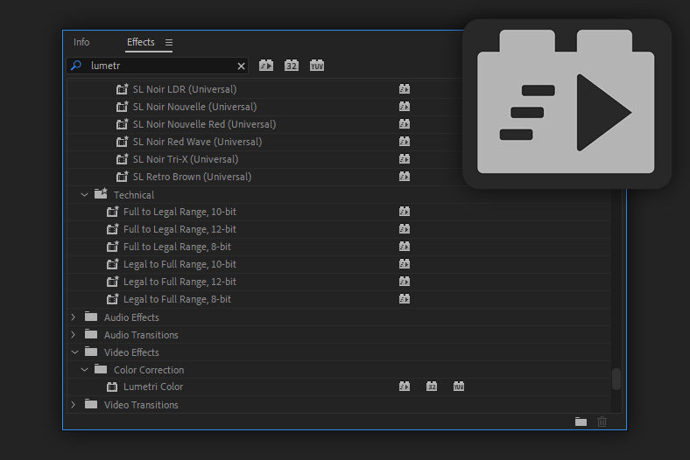This screenshot has width=690, height=460.
Task: Toggle the YUV Effects filter icon
Action: click(x=317, y=66)
